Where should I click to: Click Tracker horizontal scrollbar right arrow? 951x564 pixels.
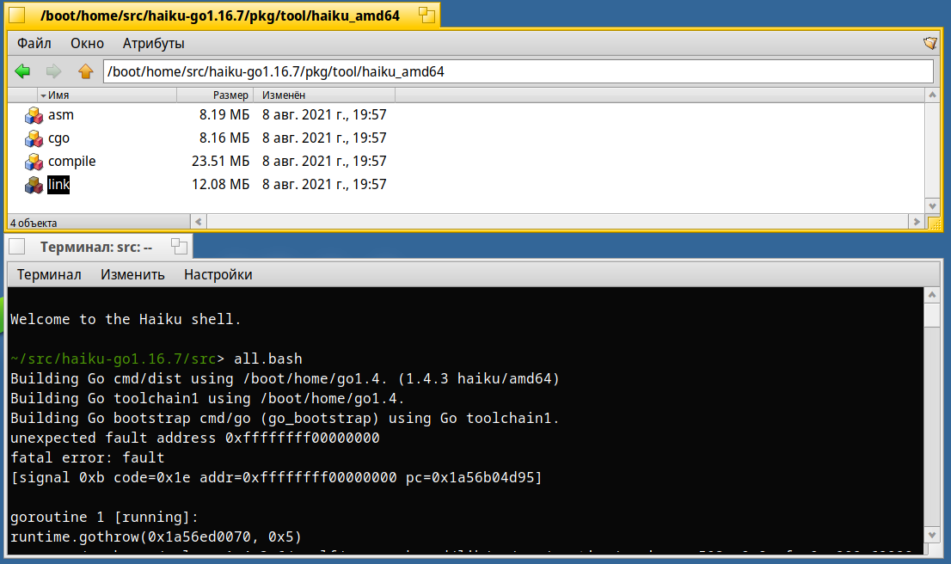(917, 222)
